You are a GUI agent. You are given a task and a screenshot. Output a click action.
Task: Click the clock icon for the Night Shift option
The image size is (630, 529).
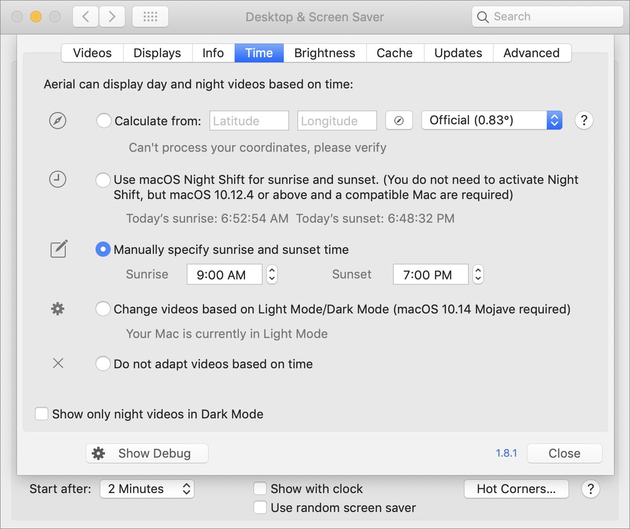tap(57, 179)
